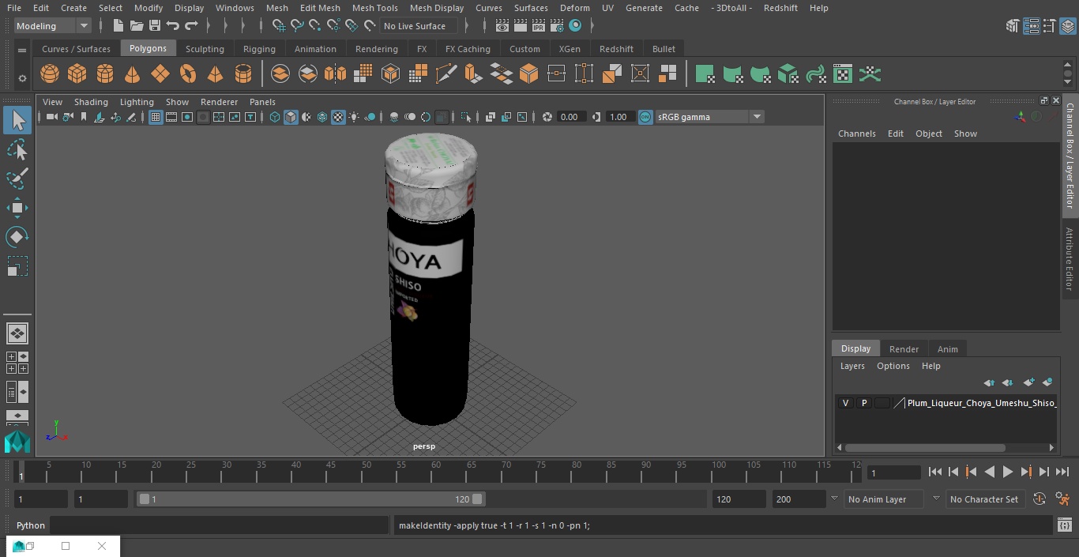This screenshot has width=1079, height=557.
Task: Select the Rotate tool
Action: pyautogui.click(x=17, y=237)
